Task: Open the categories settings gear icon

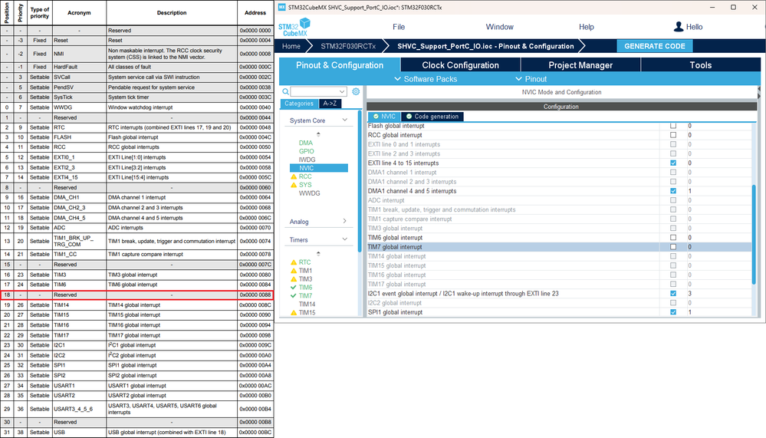Action: point(356,91)
